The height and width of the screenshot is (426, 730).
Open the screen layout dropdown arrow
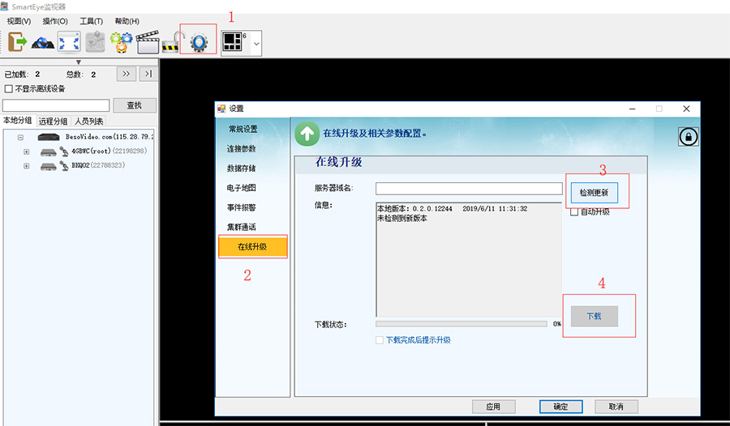click(256, 43)
